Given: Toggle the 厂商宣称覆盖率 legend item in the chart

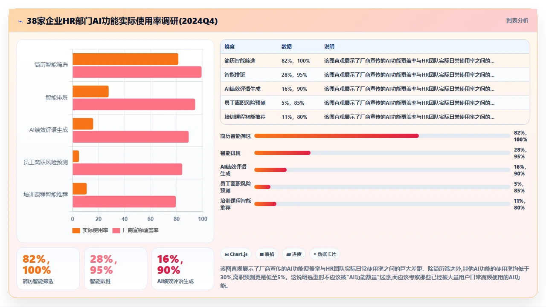Looking at the screenshot, I should 135,230.
